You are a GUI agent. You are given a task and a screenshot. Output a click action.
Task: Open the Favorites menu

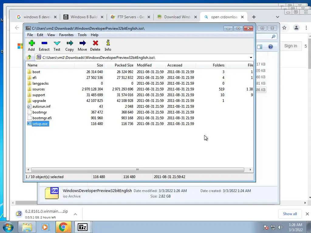pyautogui.click(x=66, y=35)
